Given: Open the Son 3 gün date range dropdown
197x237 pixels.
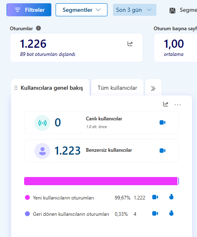Looking at the screenshot, I should (x=134, y=10).
